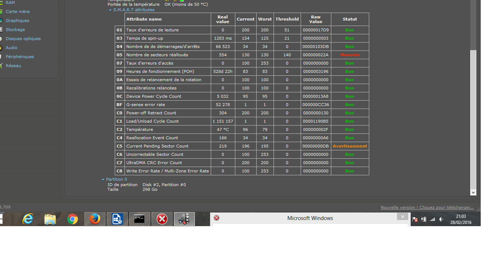Screen dimensions: 493x277
Task: Click the scrollbar down arrow
Action: pos(473,193)
